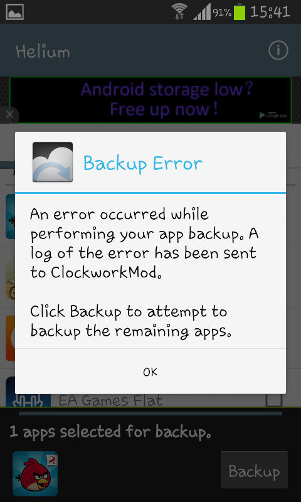Open the info icon in Helium header
This screenshot has width=301, height=502.
click(x=278, y=50)
